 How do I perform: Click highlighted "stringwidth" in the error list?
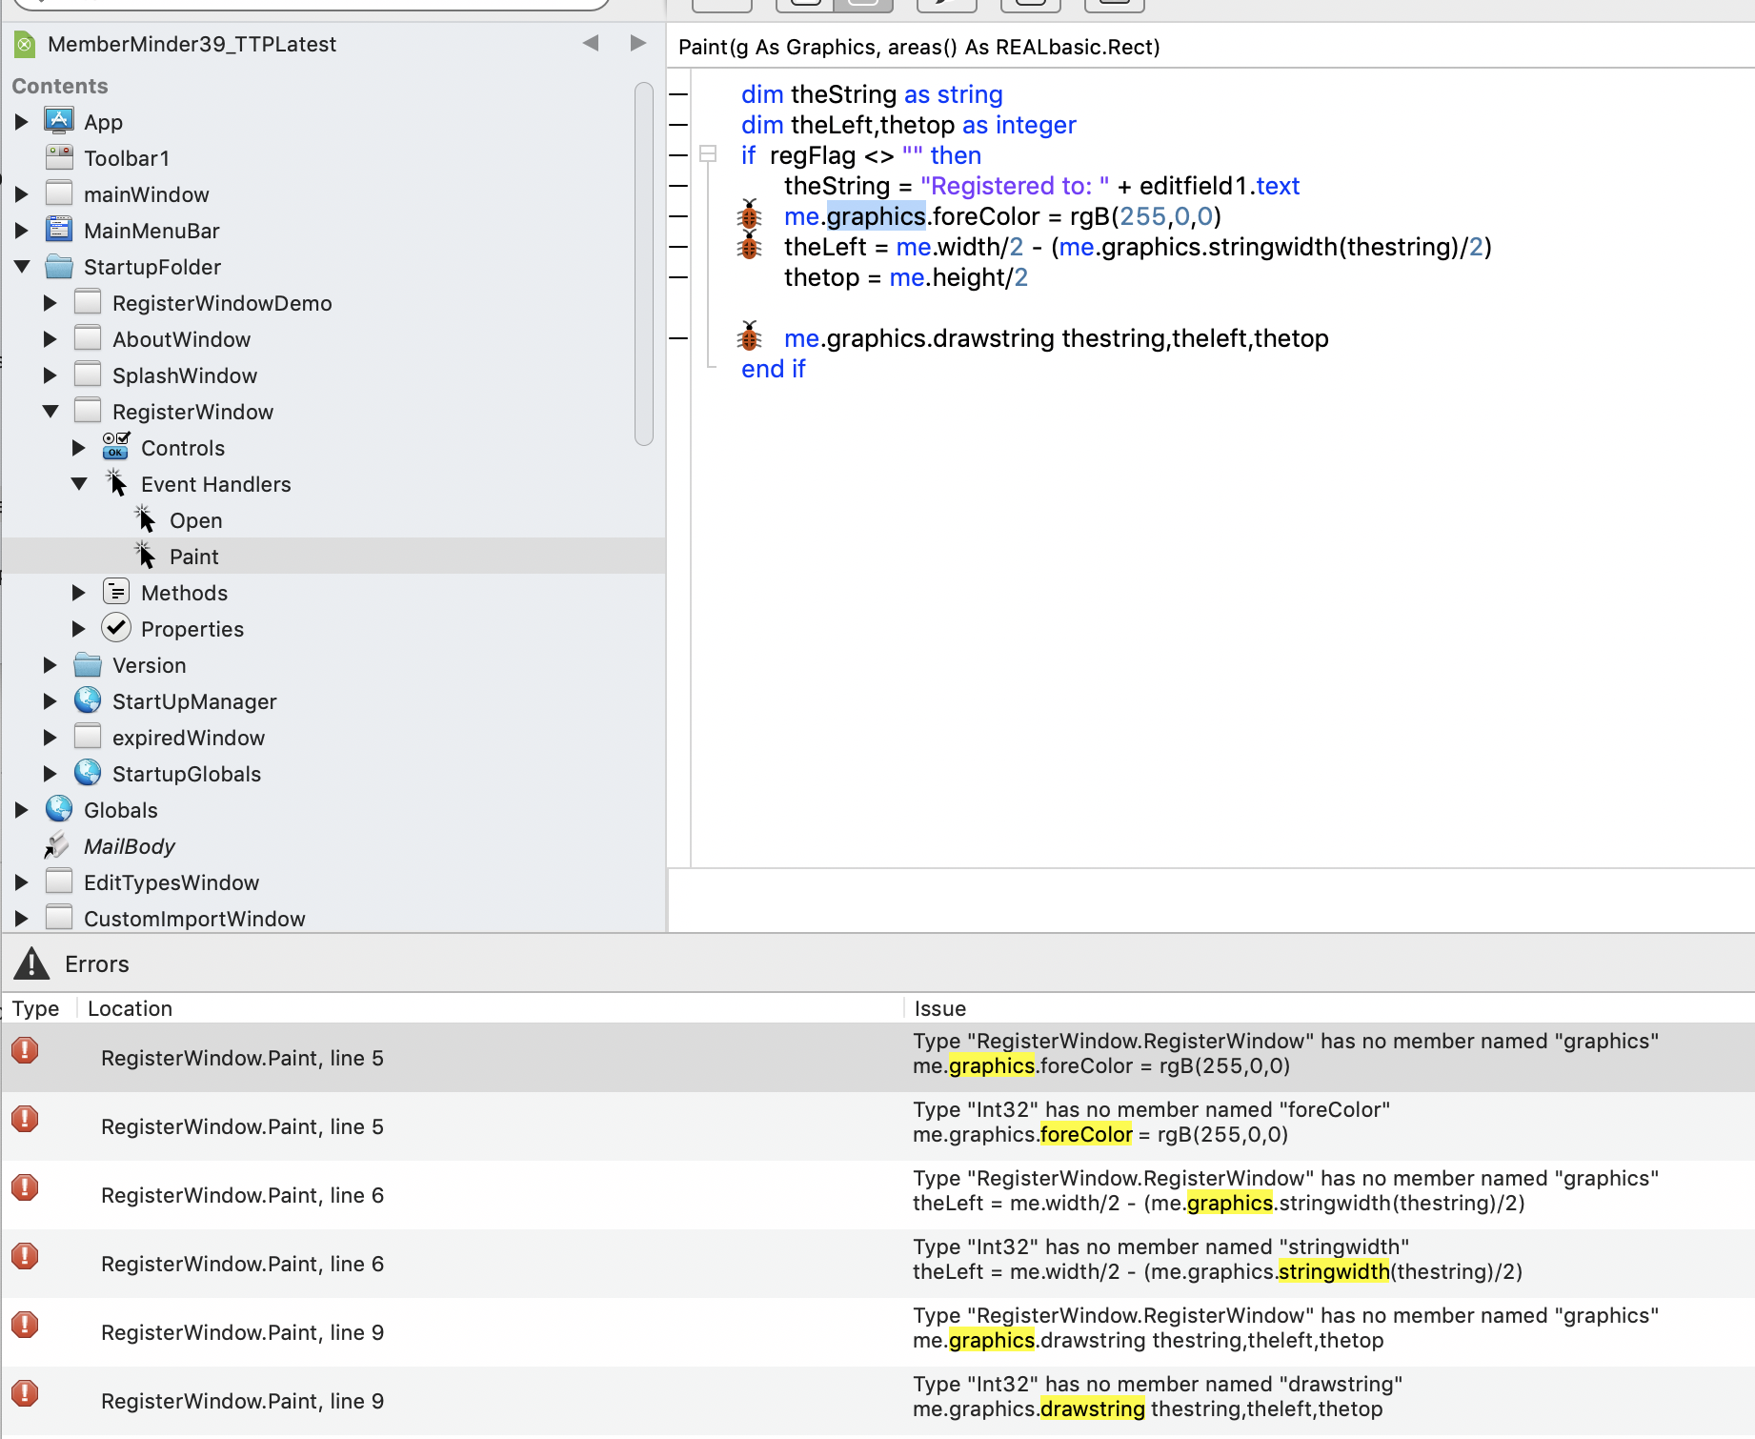(x=1334, y=1271)
